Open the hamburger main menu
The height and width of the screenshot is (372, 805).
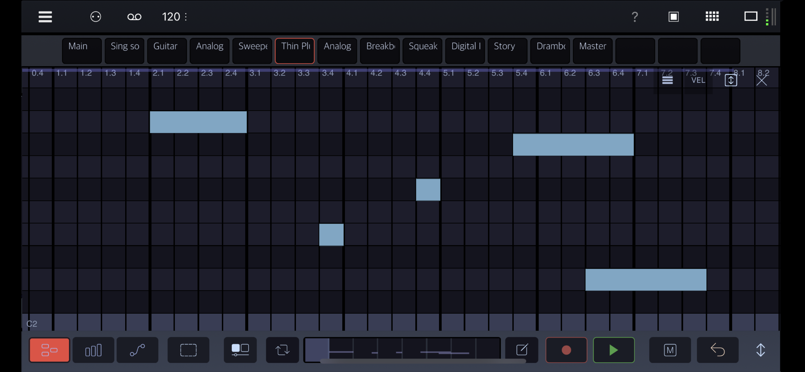coord(45,16)
